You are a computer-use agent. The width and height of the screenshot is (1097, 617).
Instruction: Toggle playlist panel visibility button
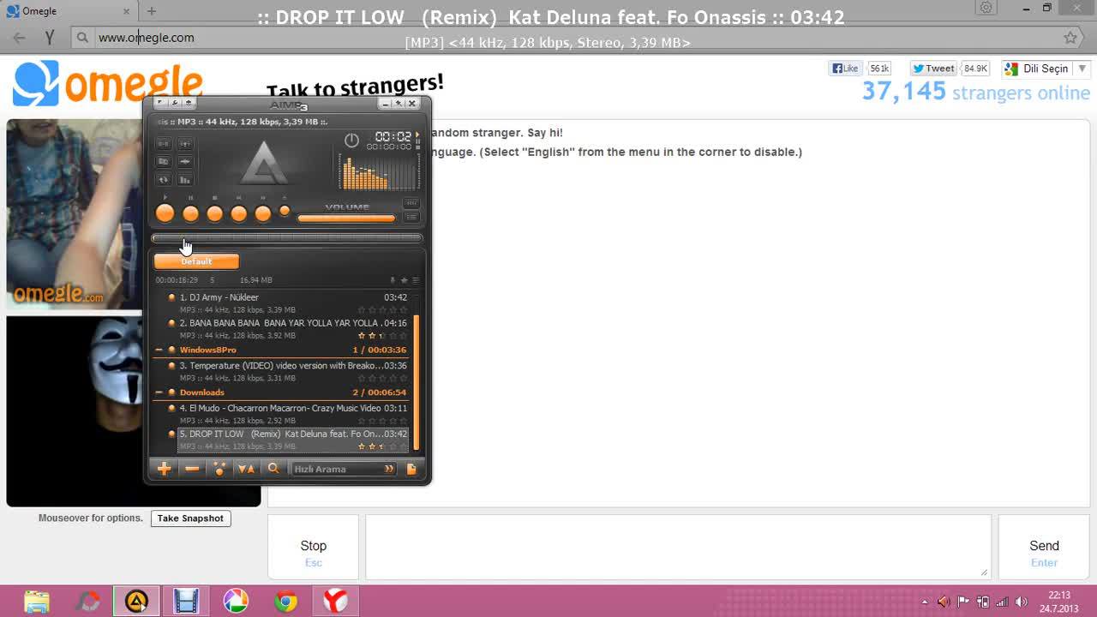pos(411,218)
